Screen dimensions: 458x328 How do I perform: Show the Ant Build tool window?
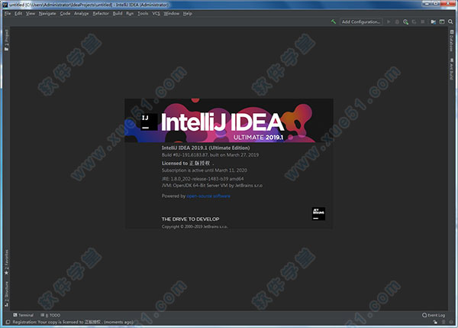(x=452, y=69)
